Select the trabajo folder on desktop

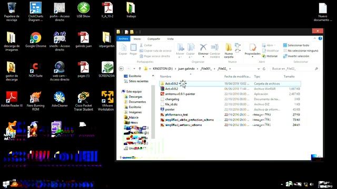[x=131, y=10]
